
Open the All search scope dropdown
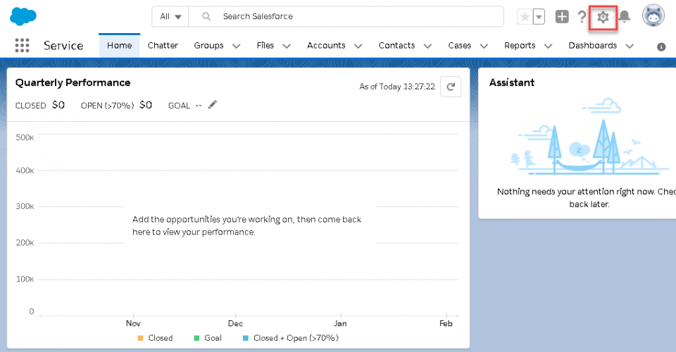(x=170, y=16)
